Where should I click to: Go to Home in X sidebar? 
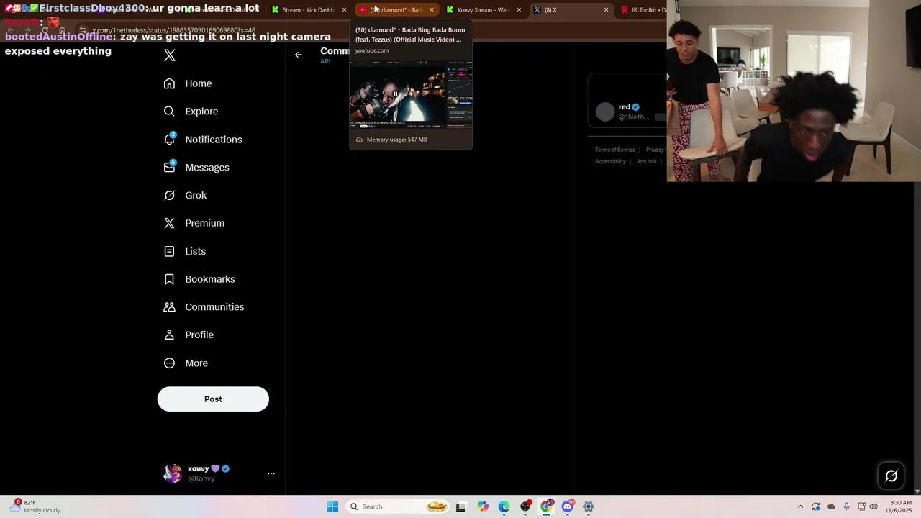click(198, 83)
